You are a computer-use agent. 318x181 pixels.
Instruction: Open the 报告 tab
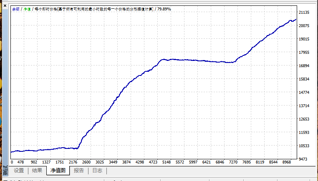click(79, 171)
